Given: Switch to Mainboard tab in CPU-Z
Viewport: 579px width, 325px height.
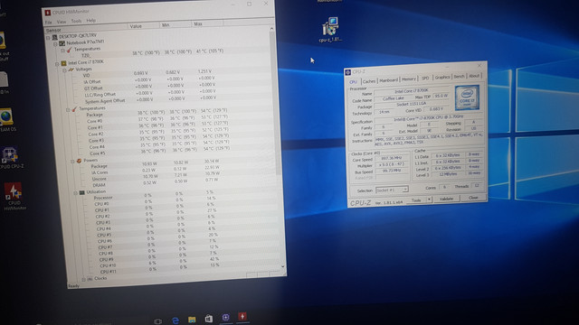Looking at the screenshot, I should 388,80.
